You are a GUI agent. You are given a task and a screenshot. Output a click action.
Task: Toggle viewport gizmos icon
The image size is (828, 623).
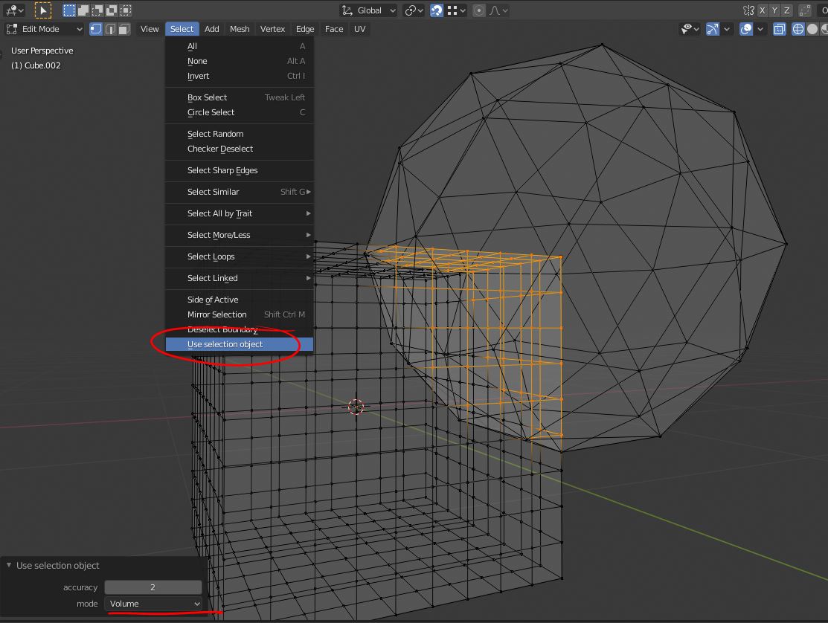tap(713, 29)
